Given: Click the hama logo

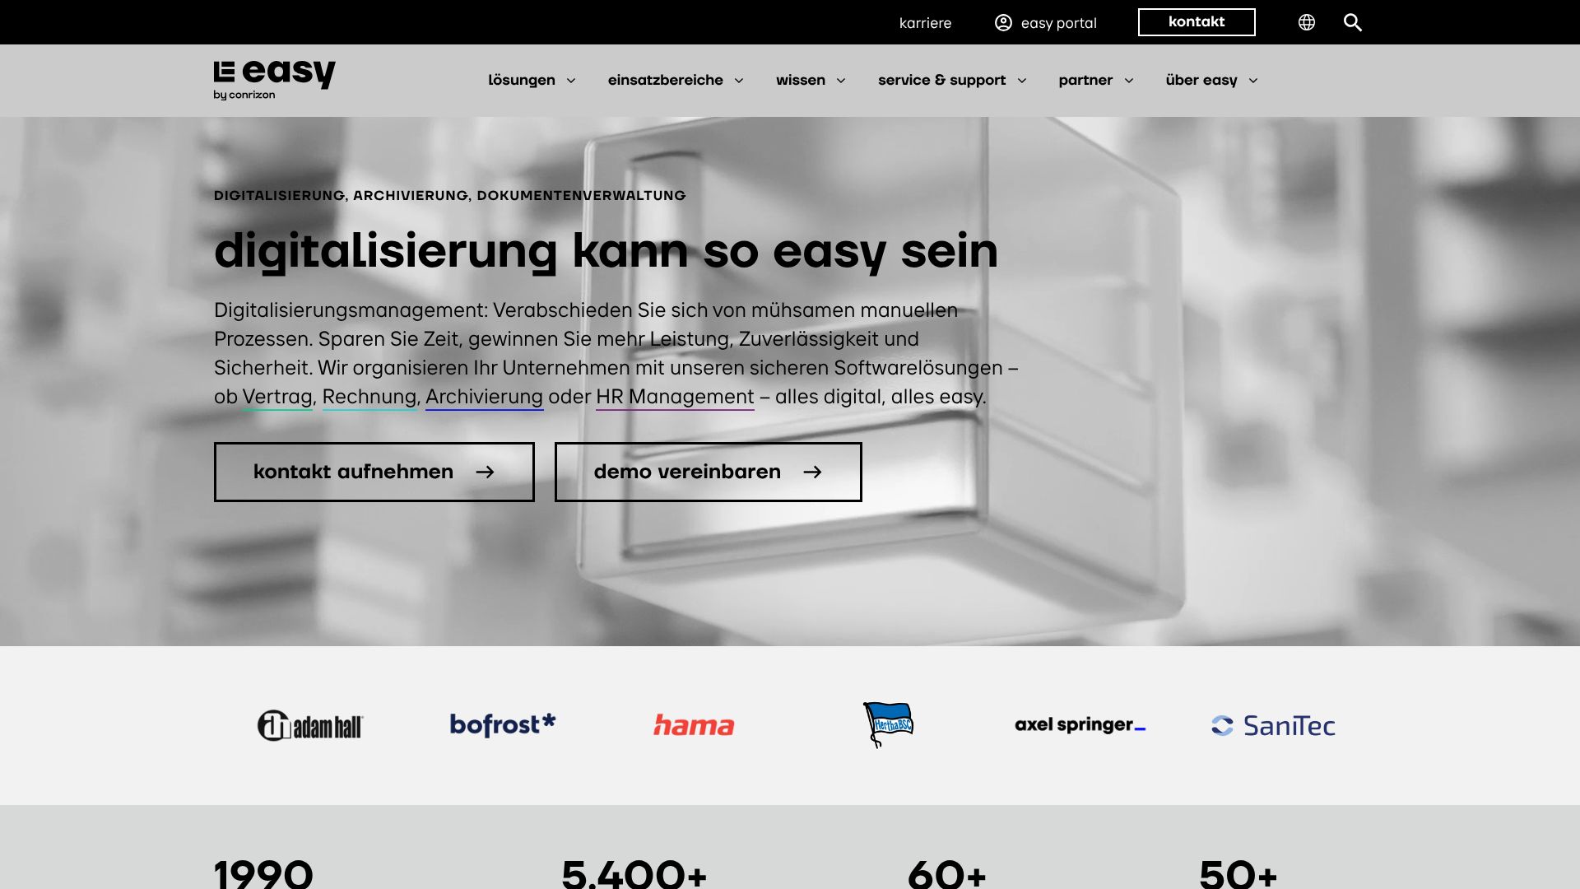Looking at the screenshot, I should point(694,725).
